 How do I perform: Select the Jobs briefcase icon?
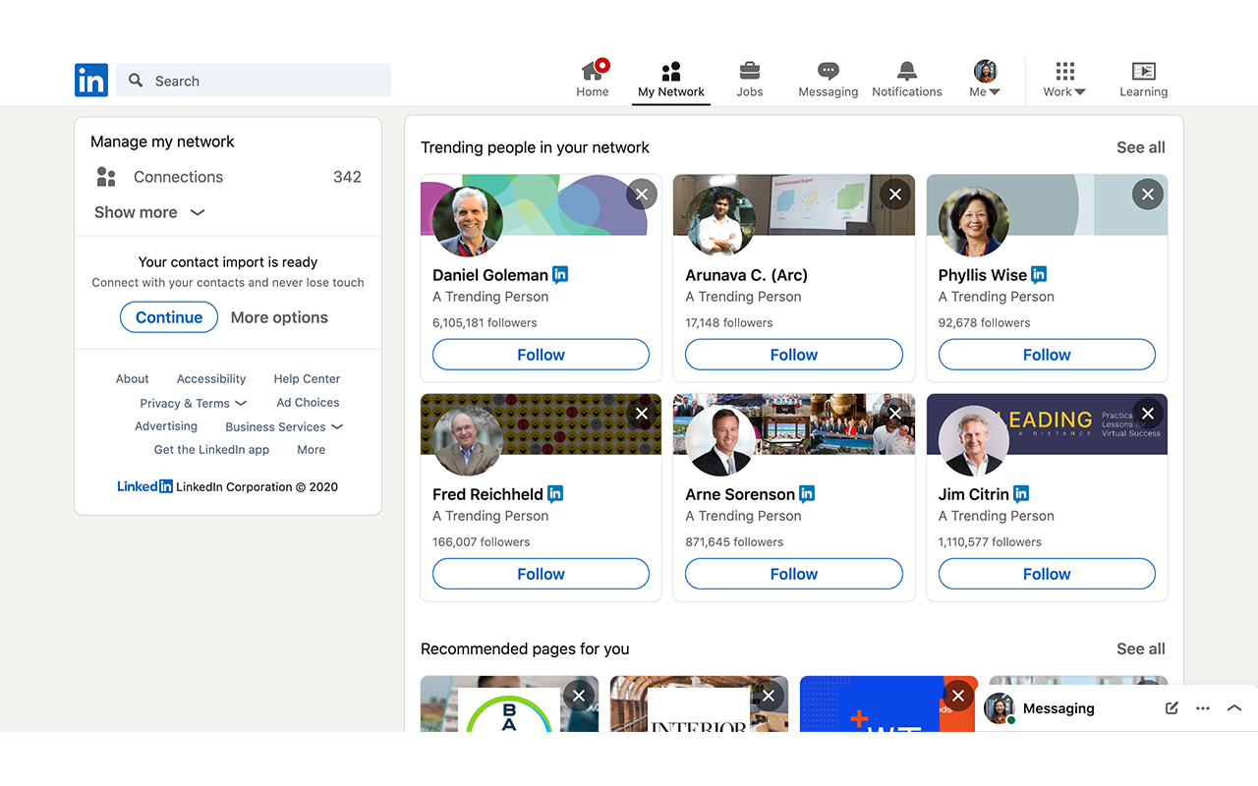coord(749,72)
